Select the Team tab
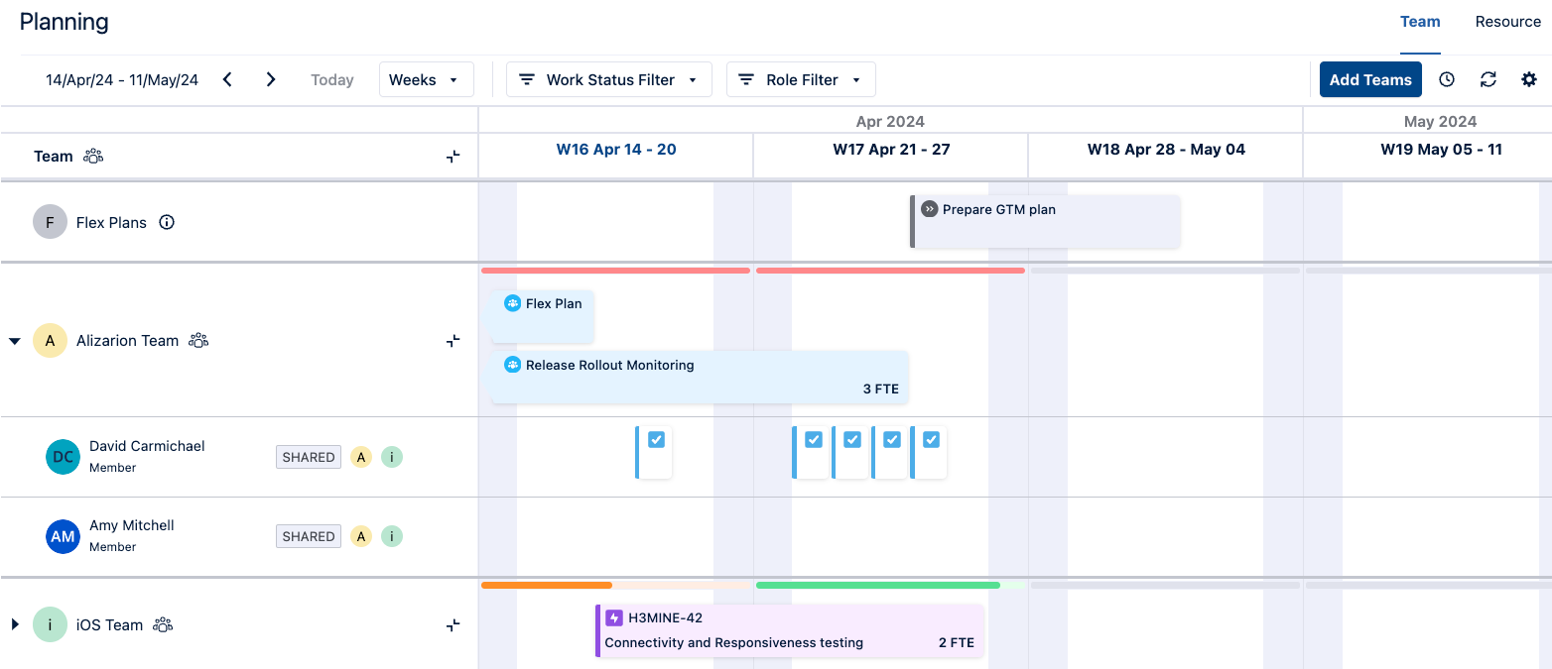Image resolution: width=1552 pixels, height=669 pixels. pyautogui.click(x=1420, y=21)
